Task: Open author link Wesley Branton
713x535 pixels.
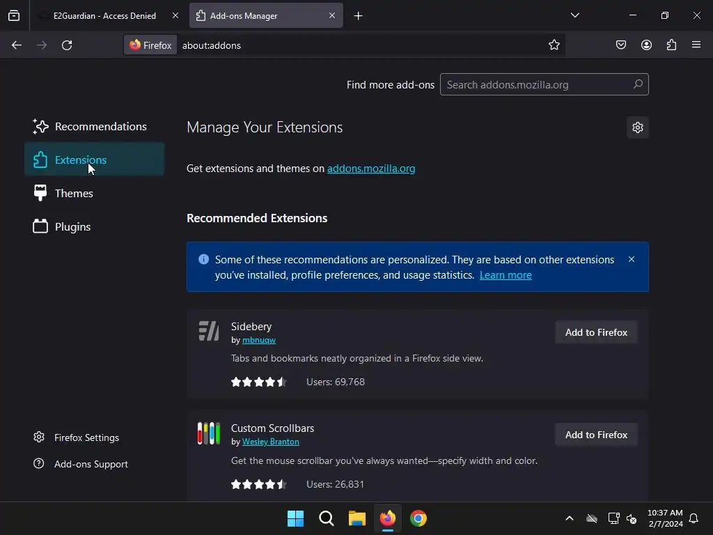Action: pos(271,441)
